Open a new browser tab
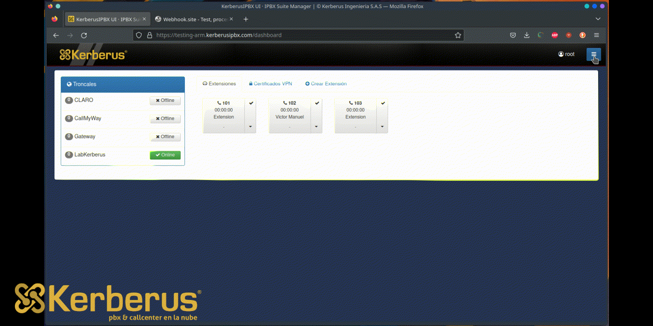This screenshot has width=653, height=326. click(x=246, y=19)
